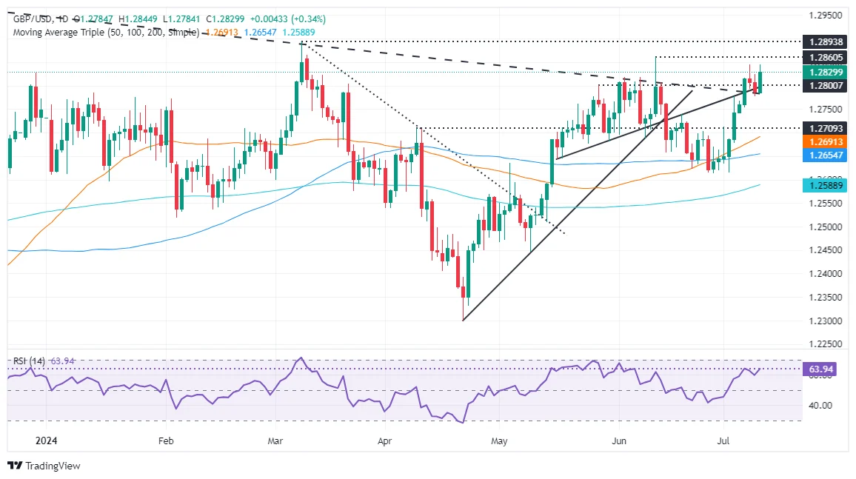Image resolution: width=856 pixels, height=479 pixels.
Task: Click the 1.26913 value in indicator legend
Action: [x=222, y=32]
